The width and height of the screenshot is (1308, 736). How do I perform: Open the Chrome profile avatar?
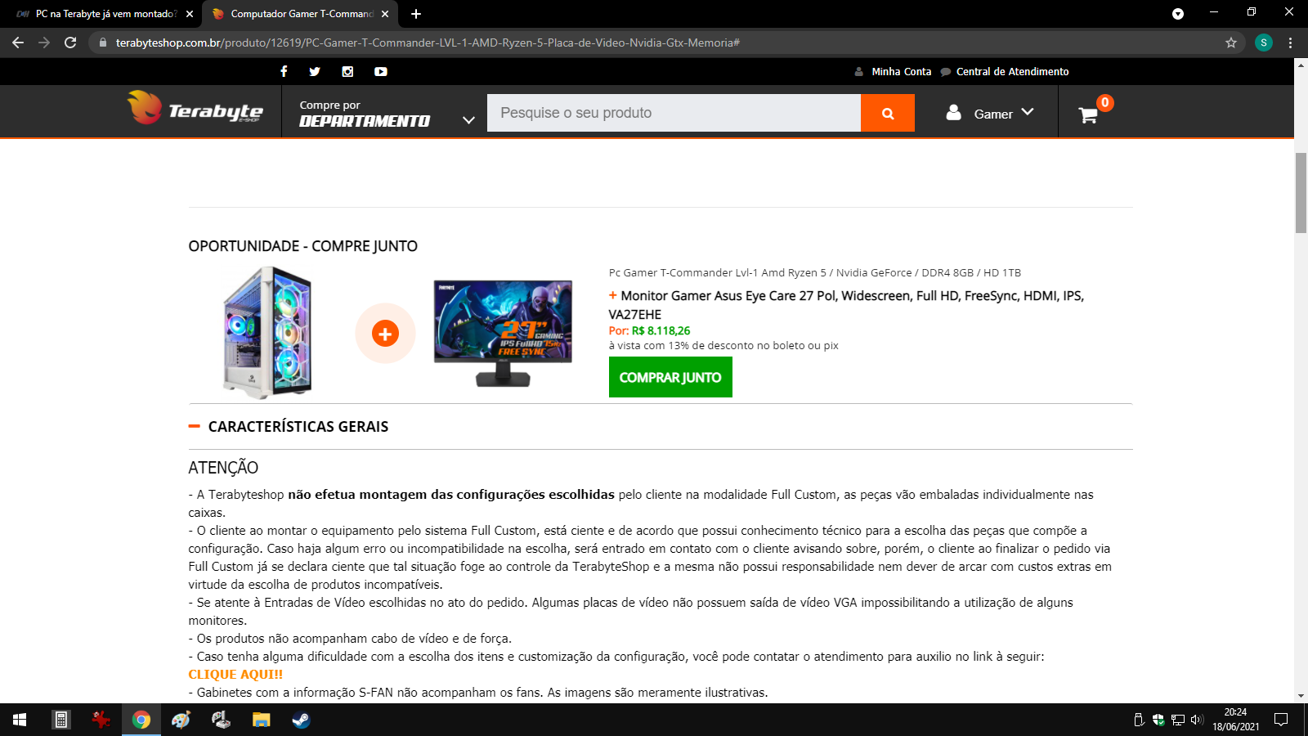coord(1264,43)
